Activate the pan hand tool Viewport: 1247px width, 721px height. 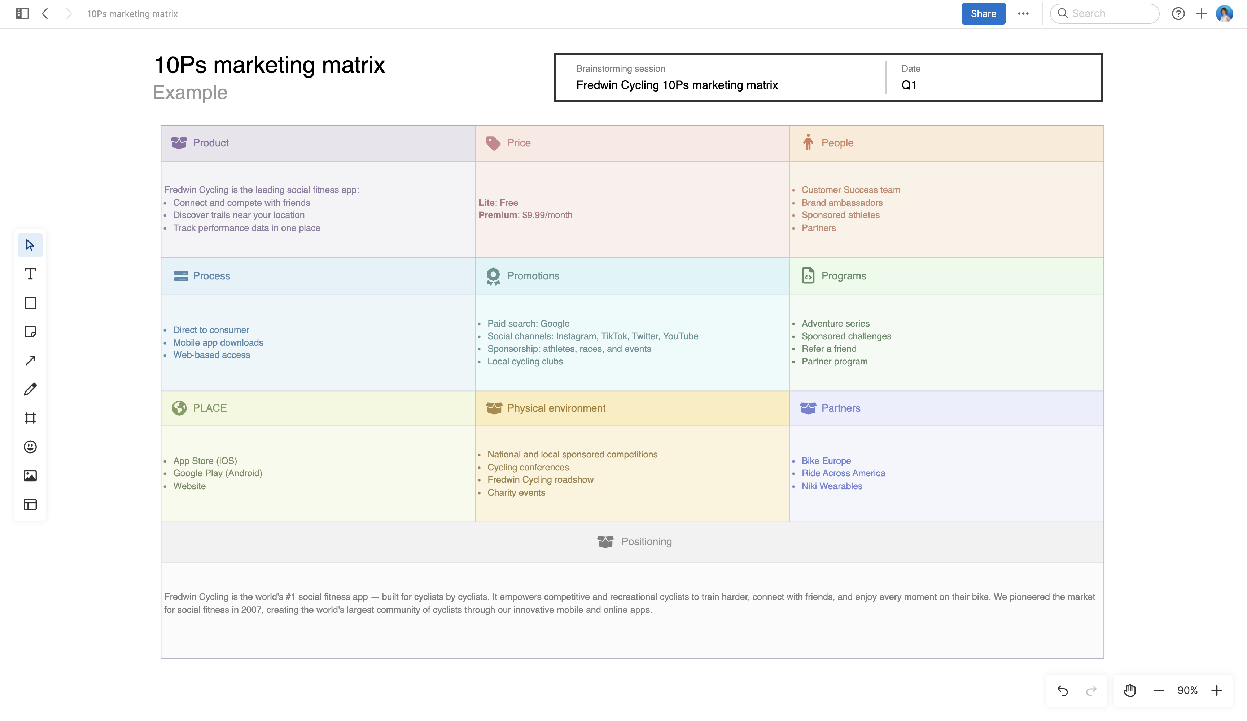pyautogui.click(x=1130, y=690)
